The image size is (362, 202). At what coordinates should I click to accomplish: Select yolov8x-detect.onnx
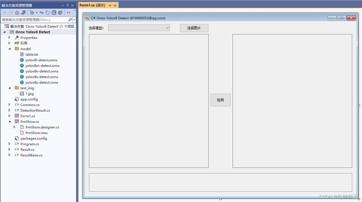pos(42,82)
